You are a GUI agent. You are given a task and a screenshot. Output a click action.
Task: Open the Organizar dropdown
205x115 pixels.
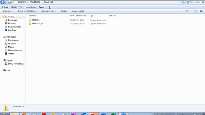coord(8,11)
